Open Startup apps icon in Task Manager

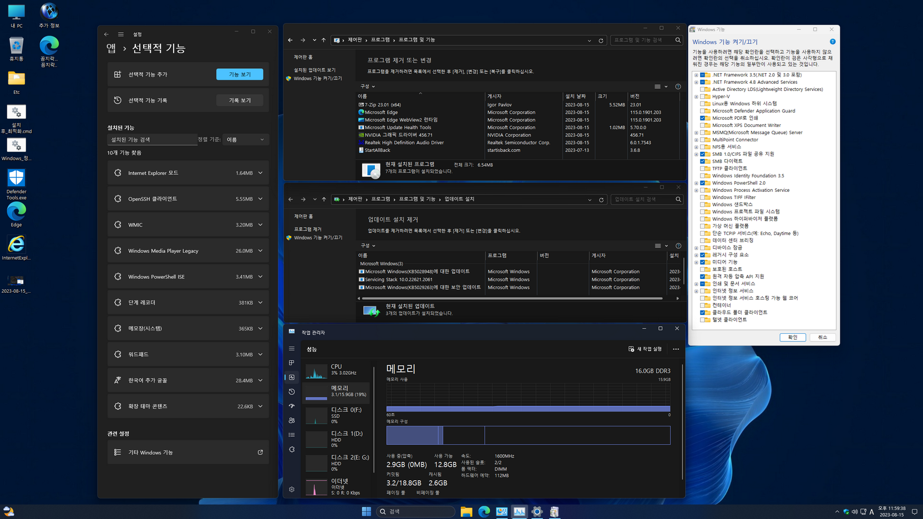(292, 406)
